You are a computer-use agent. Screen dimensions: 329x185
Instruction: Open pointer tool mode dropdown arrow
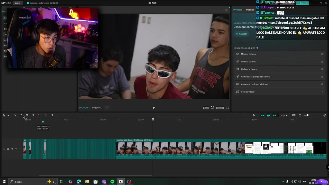[8, 115]
